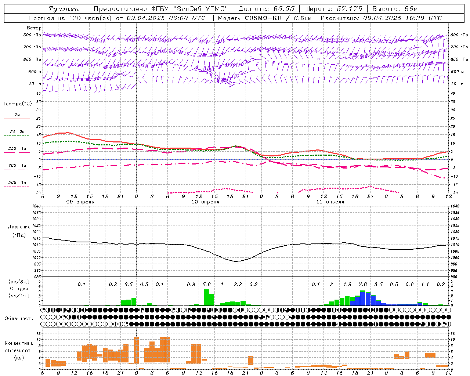Click the solid line sample under the 2м legend
The image size is (470, 376).
tap(17, 119)
